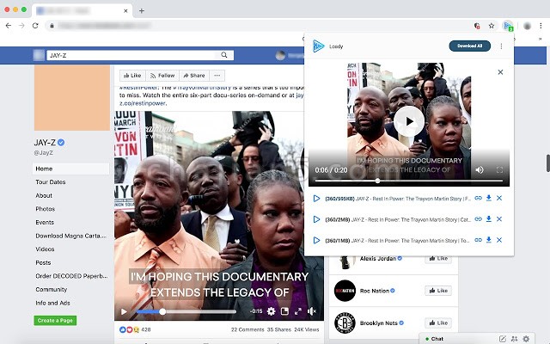Open Download Magna Carta sidebar link
The height and width of the screenshot is (344, 550).
[70, 236]
